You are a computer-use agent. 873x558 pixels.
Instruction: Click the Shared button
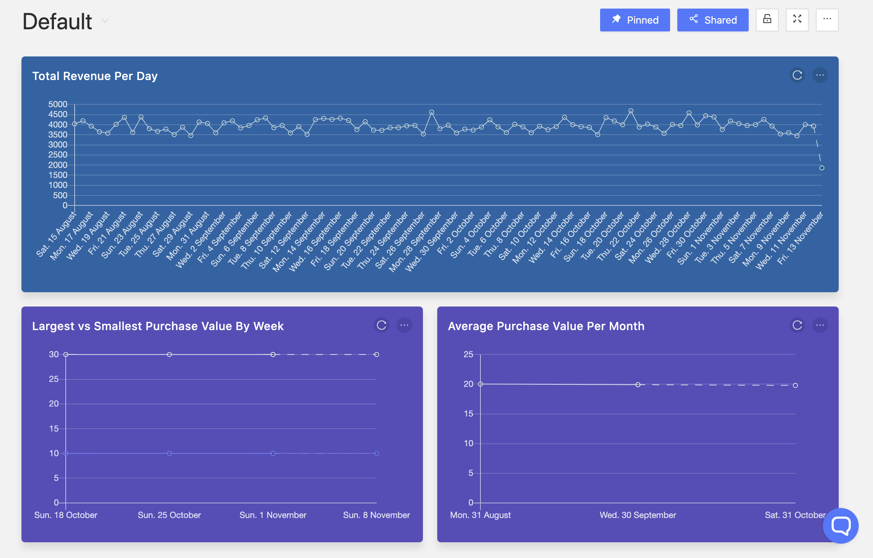click(x=713, y=20)
